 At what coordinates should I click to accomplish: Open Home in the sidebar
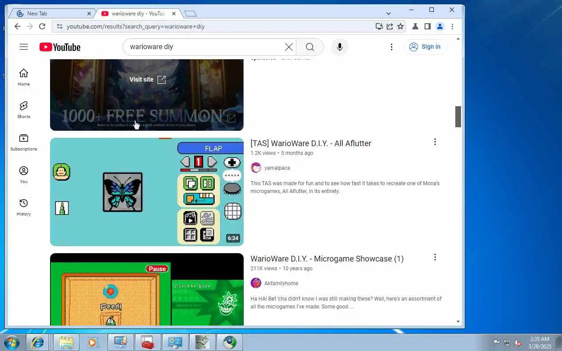24,77
